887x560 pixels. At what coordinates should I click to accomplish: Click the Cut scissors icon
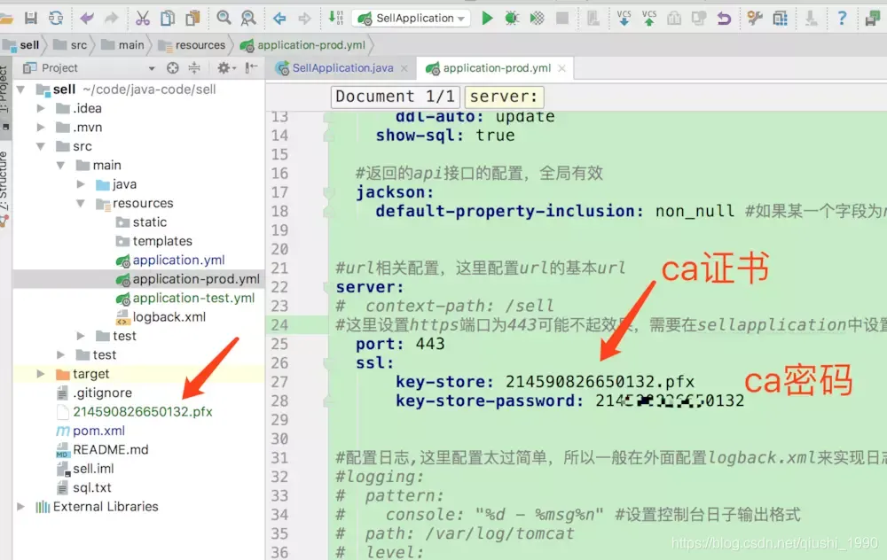tap(143, 18)
